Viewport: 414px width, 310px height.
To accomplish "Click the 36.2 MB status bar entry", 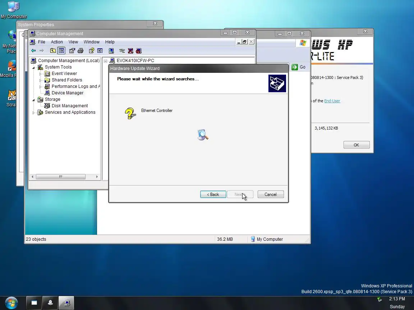I will [x=225, y=239].
